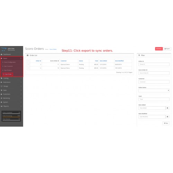Screen dimensions: 173x173
Task: Sort by Date Modified column header
Action: 119,61
